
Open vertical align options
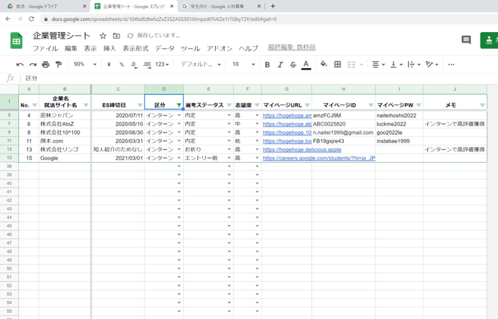click(x=396, y=64)
